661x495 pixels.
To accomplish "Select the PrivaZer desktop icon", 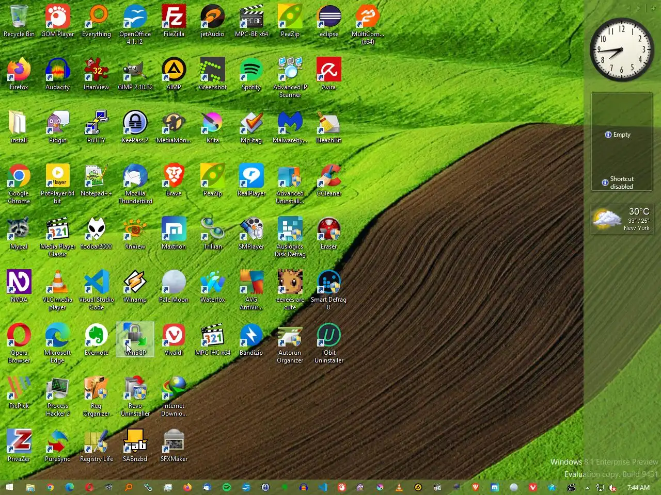I will click(x=19, y=446).
